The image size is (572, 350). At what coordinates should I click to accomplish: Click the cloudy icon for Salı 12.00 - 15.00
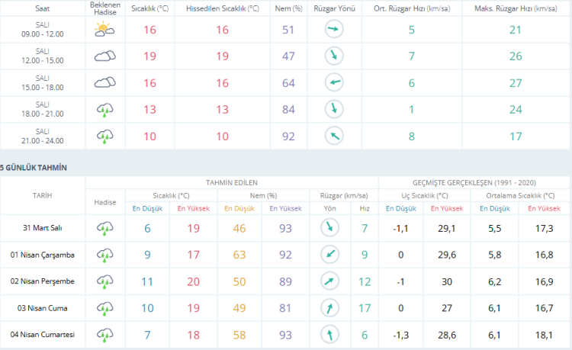tap(104, 56)
